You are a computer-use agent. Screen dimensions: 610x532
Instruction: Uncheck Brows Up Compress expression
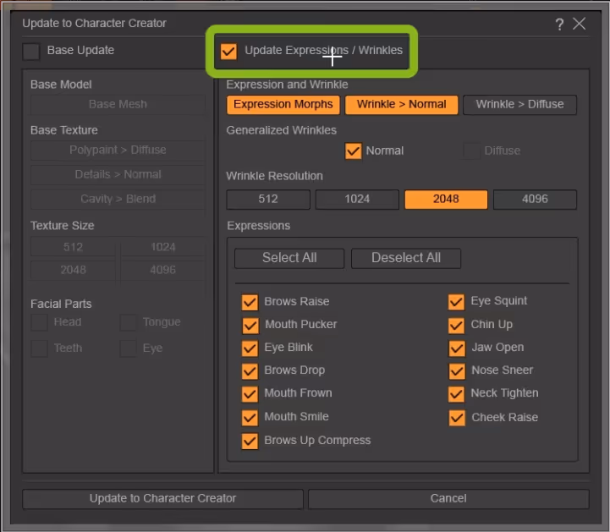click(250, 441)
